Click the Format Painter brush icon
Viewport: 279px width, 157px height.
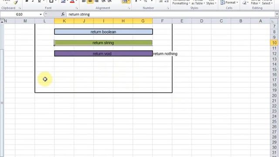click(16, 2)
